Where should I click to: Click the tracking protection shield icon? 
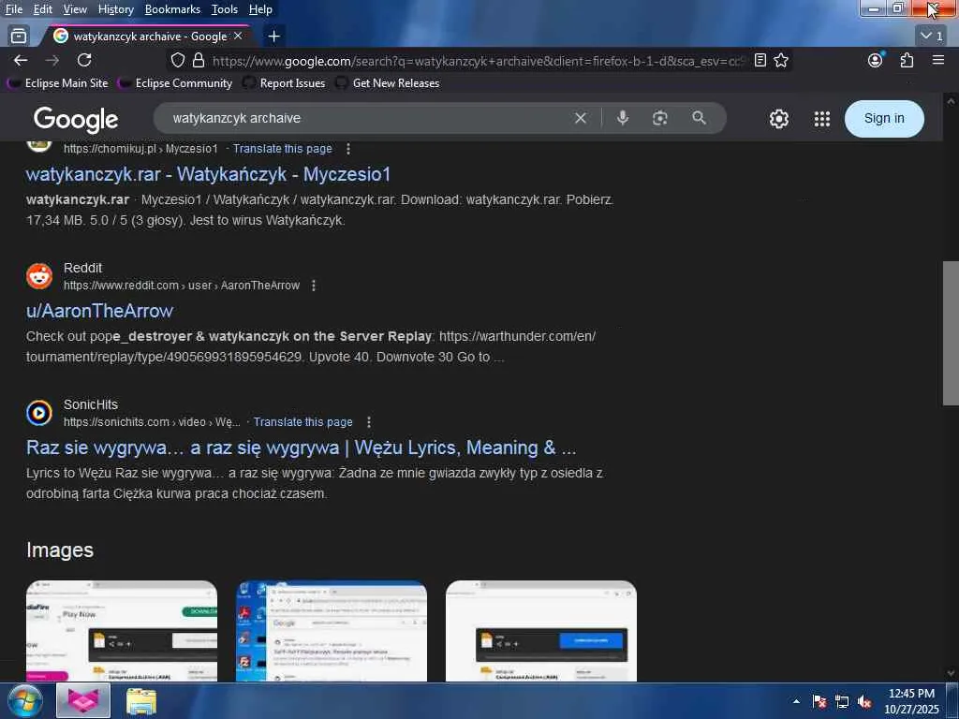tap(177, 60)
